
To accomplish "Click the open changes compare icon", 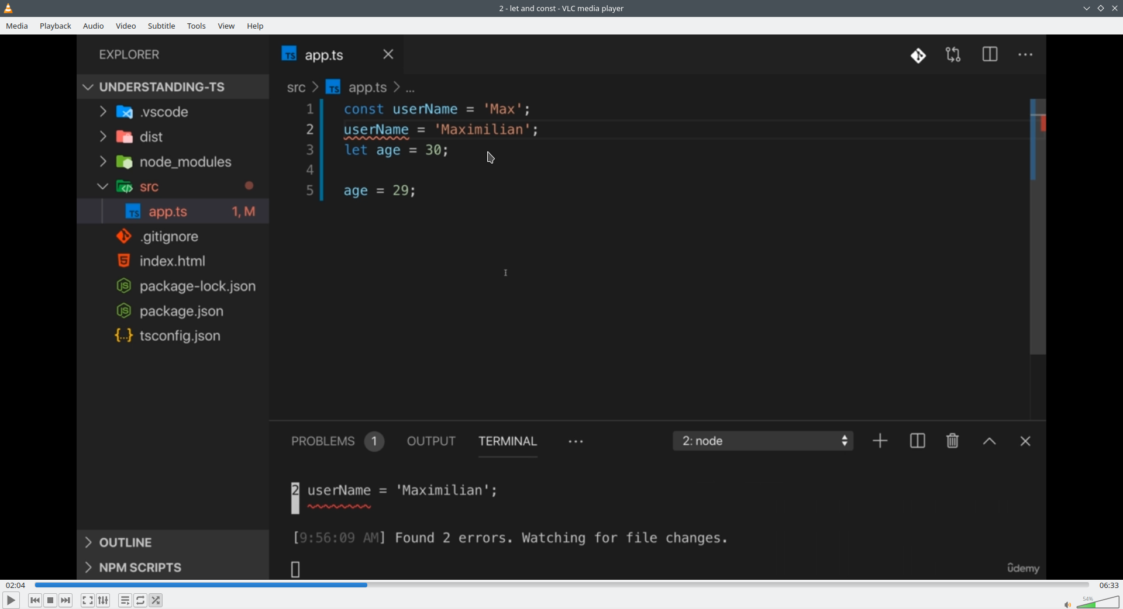I will coord(954,55).
